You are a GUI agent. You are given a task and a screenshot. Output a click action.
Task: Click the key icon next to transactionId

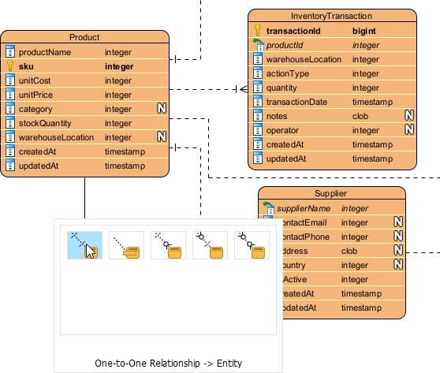point(258,30)
